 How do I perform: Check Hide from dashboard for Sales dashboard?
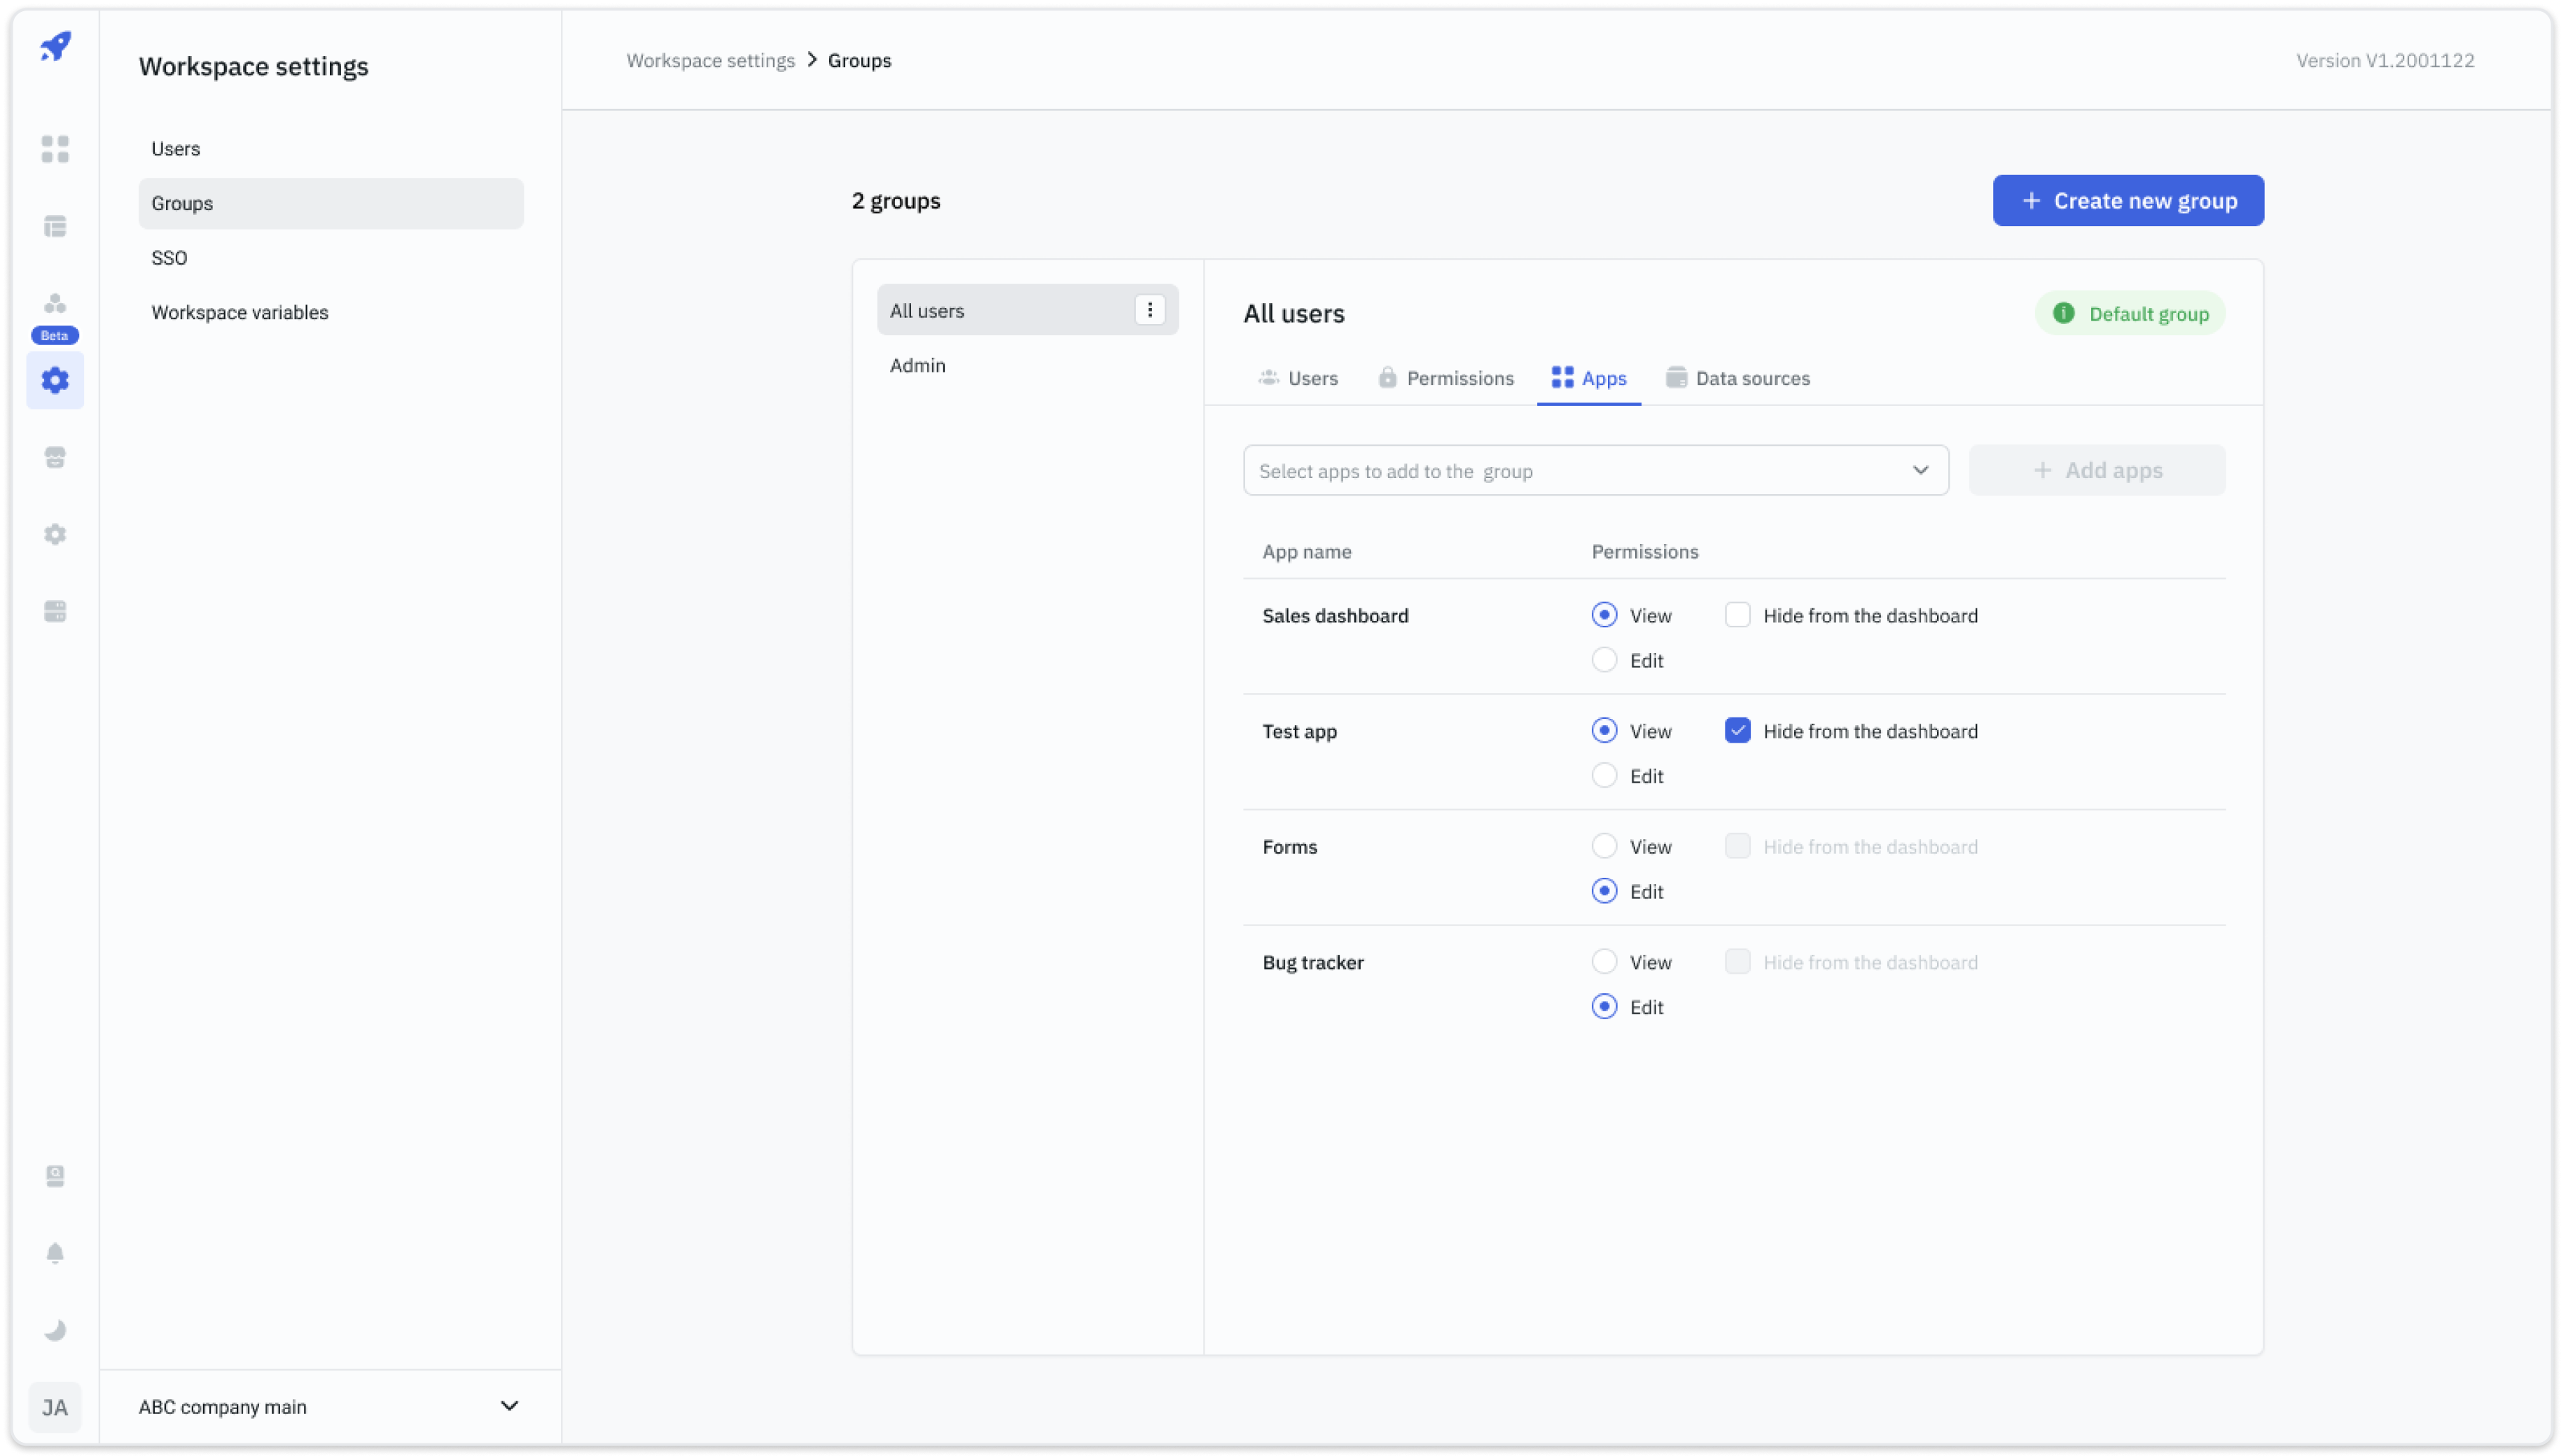point(1737,615)
